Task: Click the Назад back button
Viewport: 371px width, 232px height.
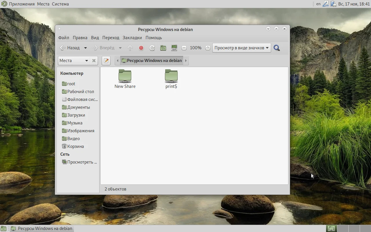Action: 70,48
